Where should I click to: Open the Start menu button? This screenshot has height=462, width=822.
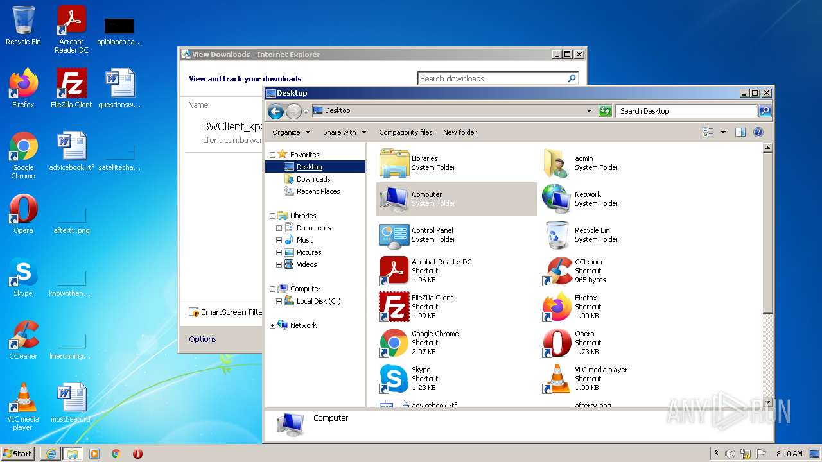point(18,454)
